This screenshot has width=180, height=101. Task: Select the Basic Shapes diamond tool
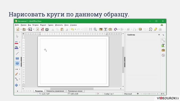click(16, 85)
